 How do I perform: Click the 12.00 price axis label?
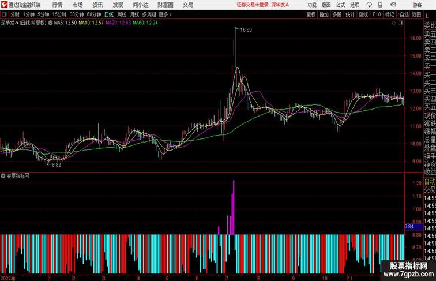coord(415,108)
